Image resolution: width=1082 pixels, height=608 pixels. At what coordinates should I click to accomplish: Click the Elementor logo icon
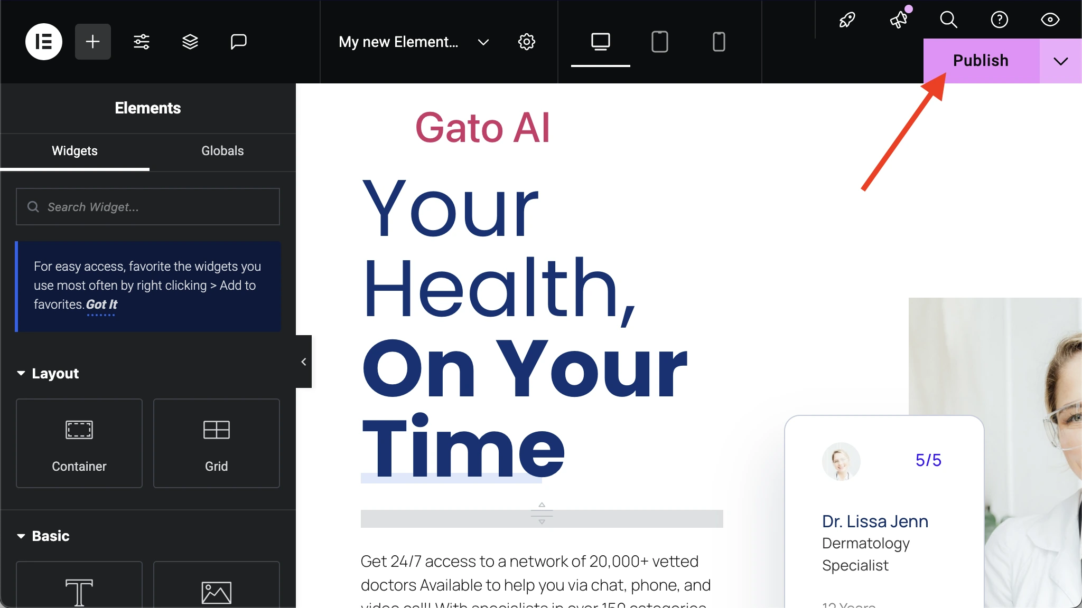point(42,42)
